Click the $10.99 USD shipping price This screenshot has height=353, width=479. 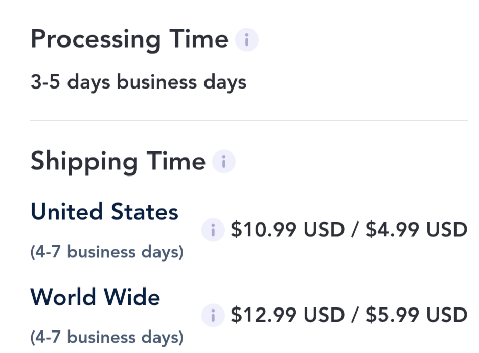pos(288,230)
